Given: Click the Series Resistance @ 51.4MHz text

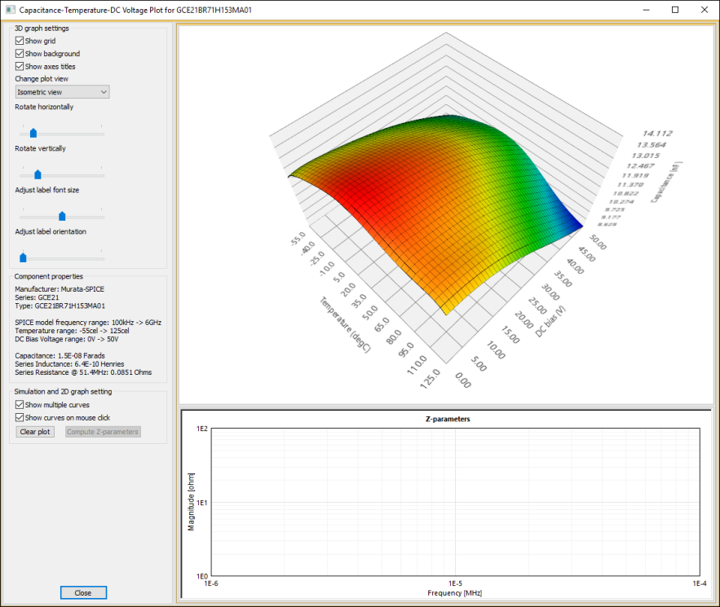Looking at the screenshot, I should pos(83,372).
